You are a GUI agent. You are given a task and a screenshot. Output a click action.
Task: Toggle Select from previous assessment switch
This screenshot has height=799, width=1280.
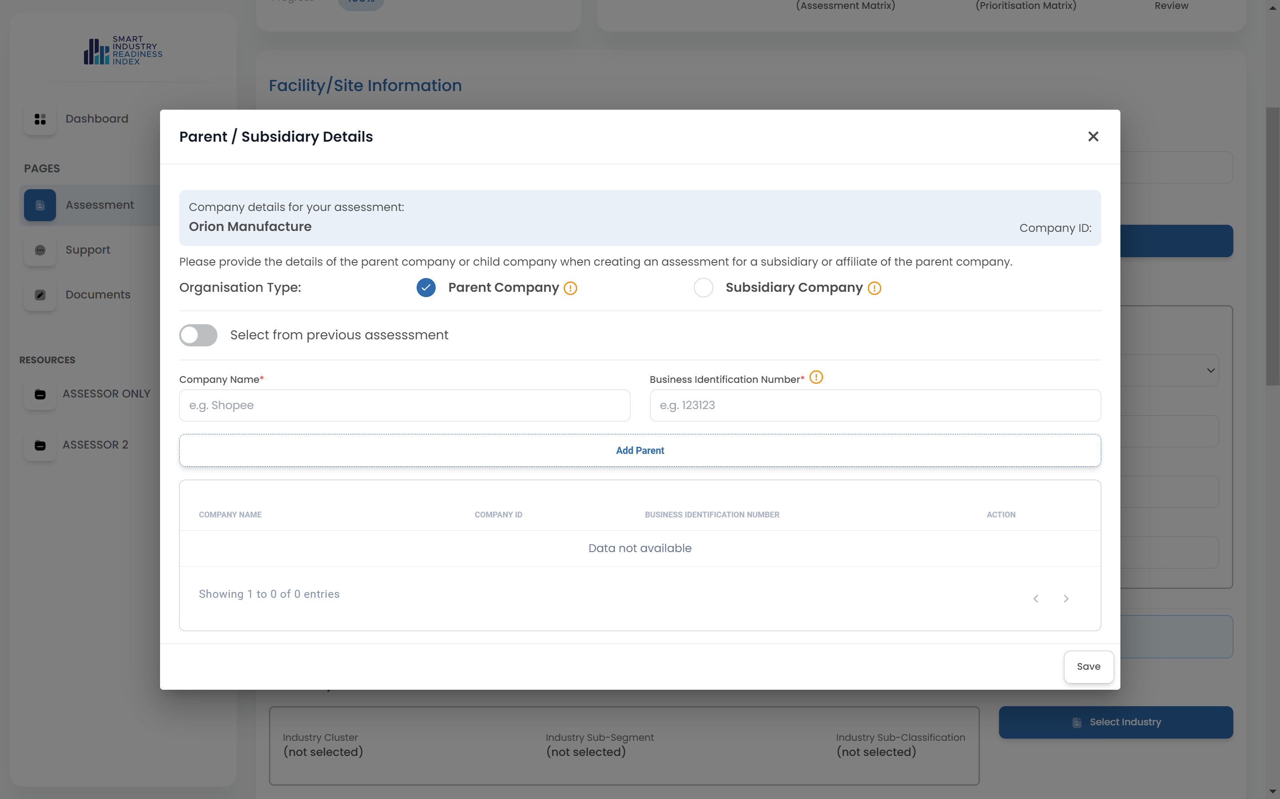198,335
